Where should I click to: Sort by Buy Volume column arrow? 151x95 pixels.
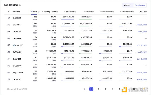[100, 12]
